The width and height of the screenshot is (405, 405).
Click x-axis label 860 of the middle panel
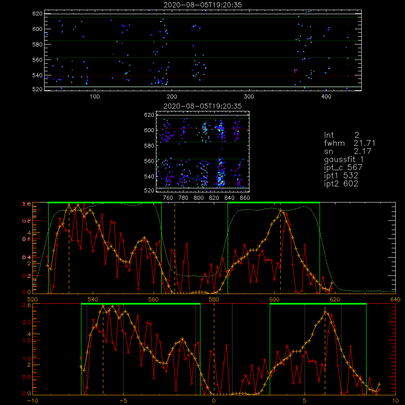pyautogui.click(x=245, y=198)
